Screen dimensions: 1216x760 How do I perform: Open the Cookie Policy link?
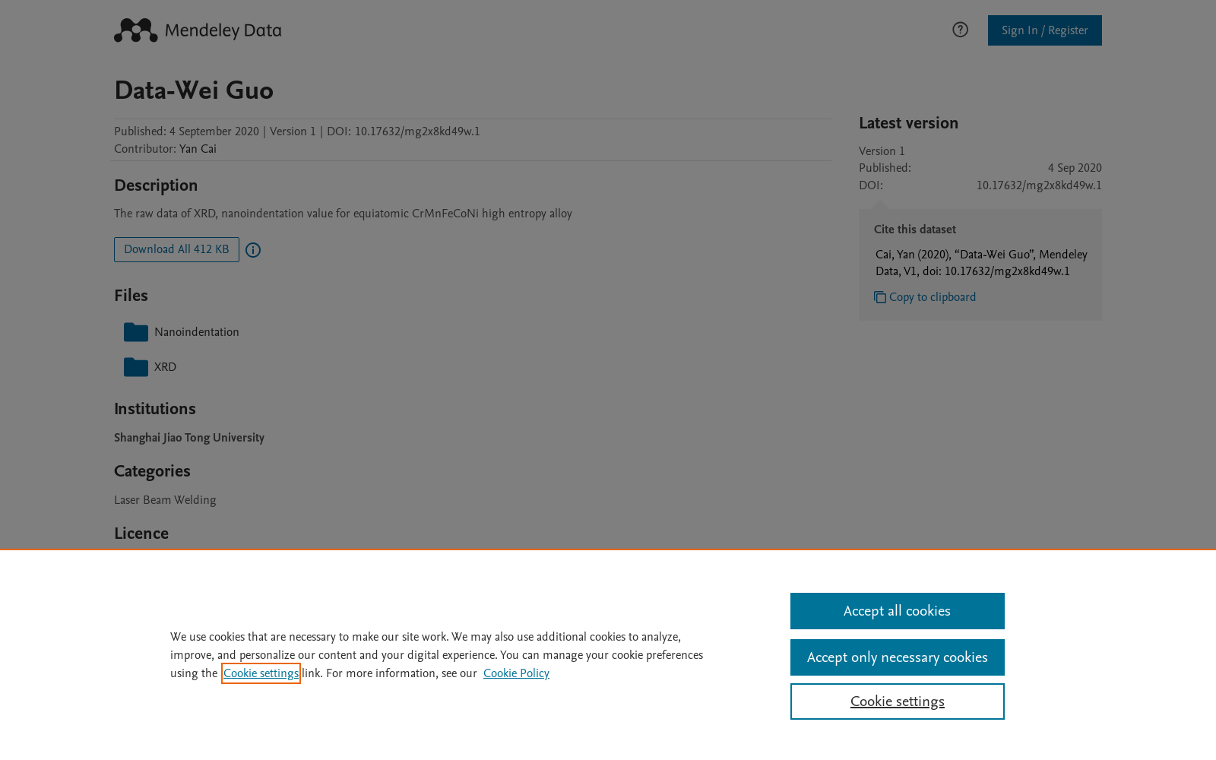point(516,673)
